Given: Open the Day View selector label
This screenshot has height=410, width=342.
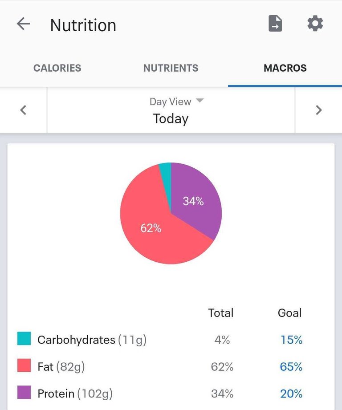Looking at the screenshot, I should tap(171, 101).
